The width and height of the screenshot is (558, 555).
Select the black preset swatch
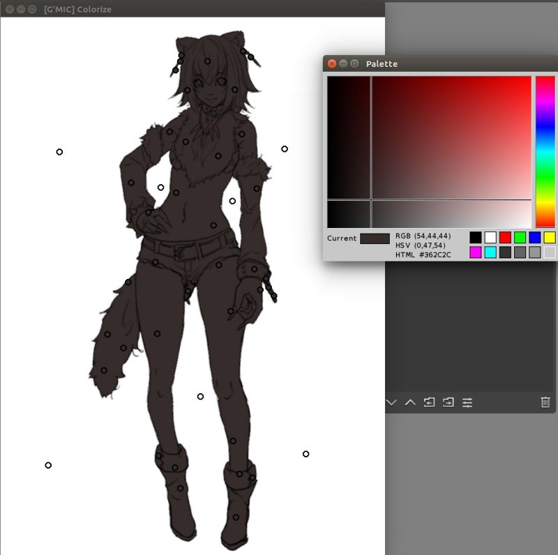[475, 237]
